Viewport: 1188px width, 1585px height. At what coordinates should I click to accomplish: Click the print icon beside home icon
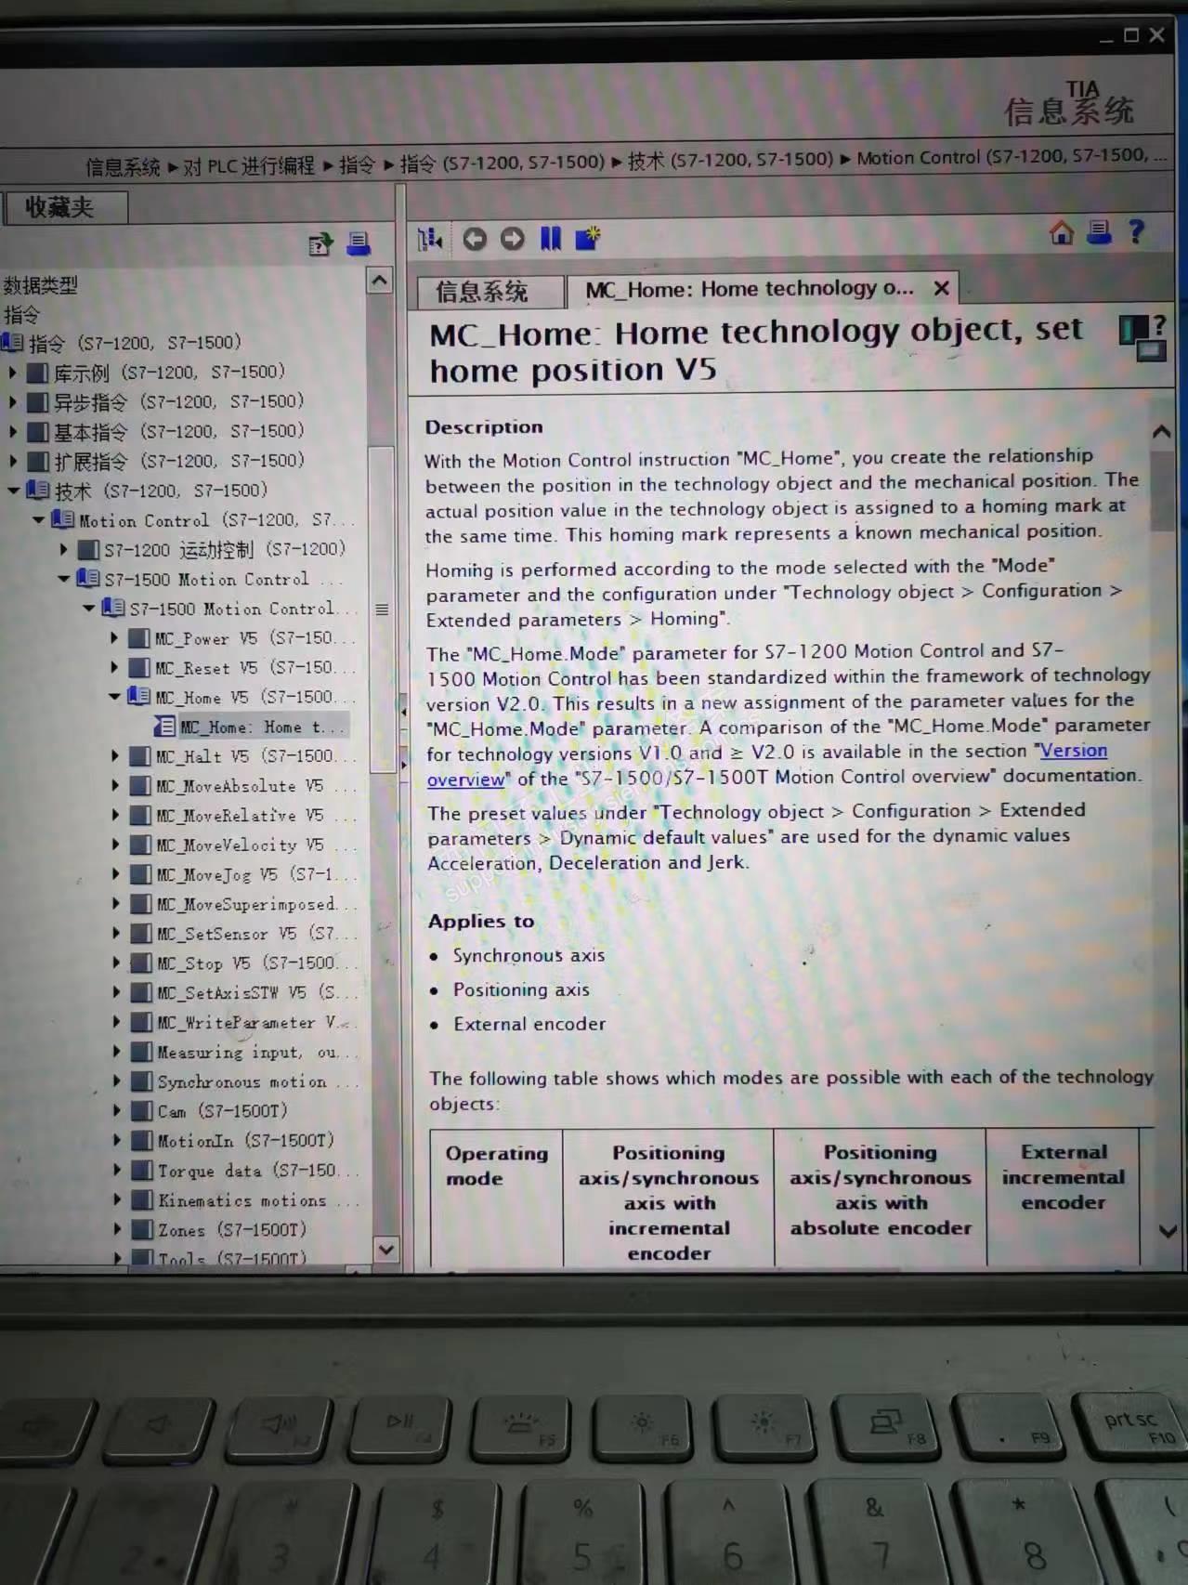[1099, 231]
